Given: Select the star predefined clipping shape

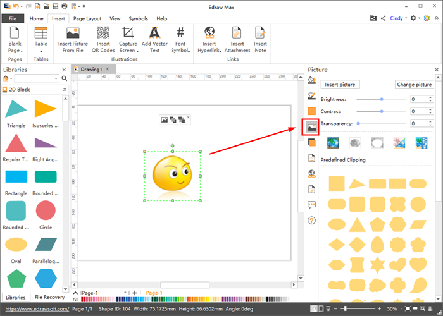Looking at the screenshot, I should coord(378,264).
